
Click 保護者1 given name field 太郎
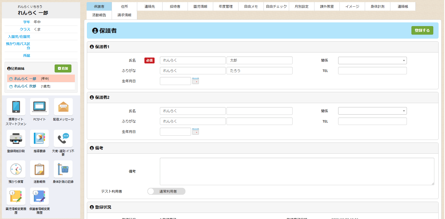260,60
